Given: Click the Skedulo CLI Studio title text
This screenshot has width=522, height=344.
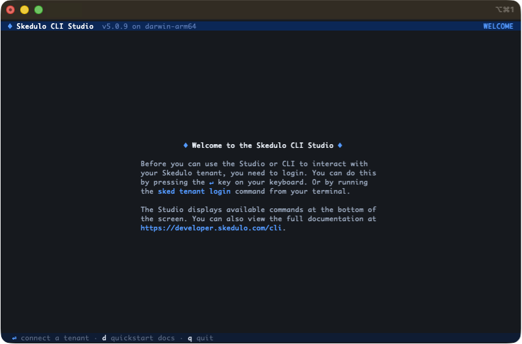Looking at the screenshot, I should [55, 26].
